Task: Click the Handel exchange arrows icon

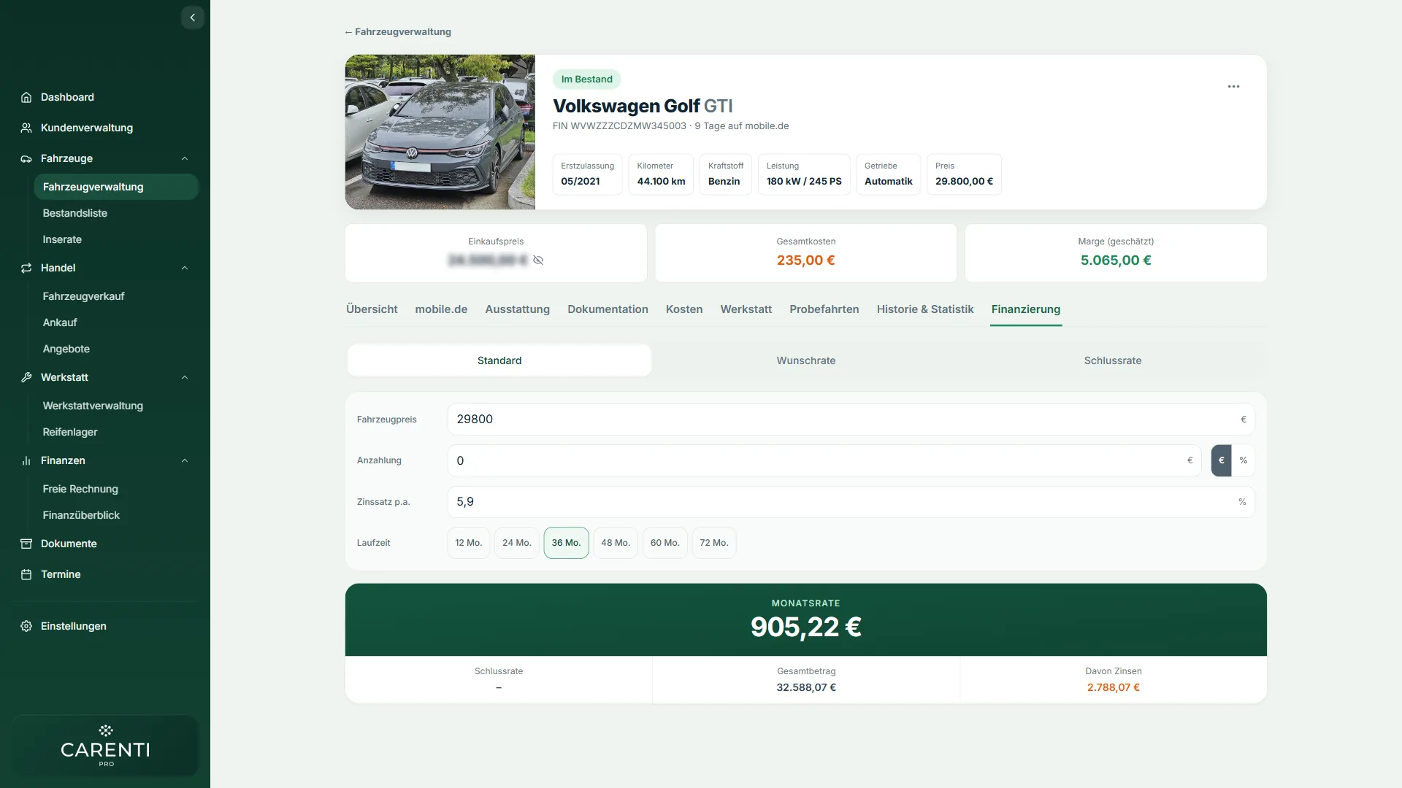Action: pos(26,268)
